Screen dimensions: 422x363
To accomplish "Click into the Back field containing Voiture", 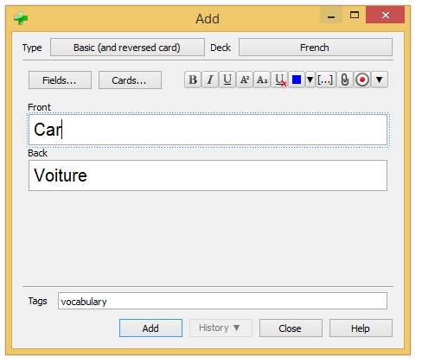I will (208, 175).
